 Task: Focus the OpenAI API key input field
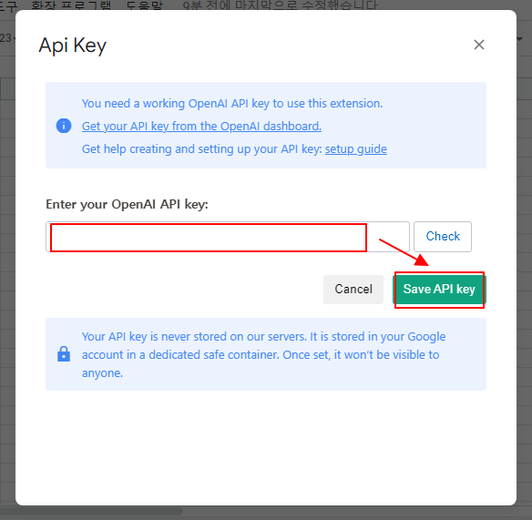click(228, 237)
